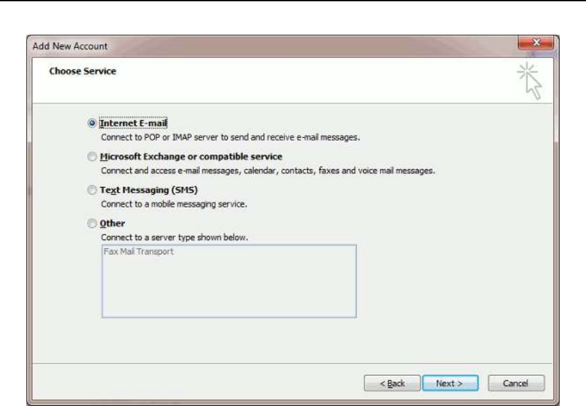Select the Text Messaging (SMS) option
Image resolution: width=586 pixels, height=406 pixels.
coord(92,190)
